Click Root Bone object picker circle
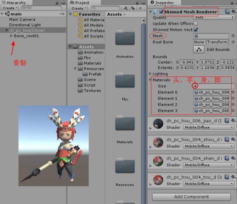Viewport: 237px width, 204px height. (x=233, y=42)
